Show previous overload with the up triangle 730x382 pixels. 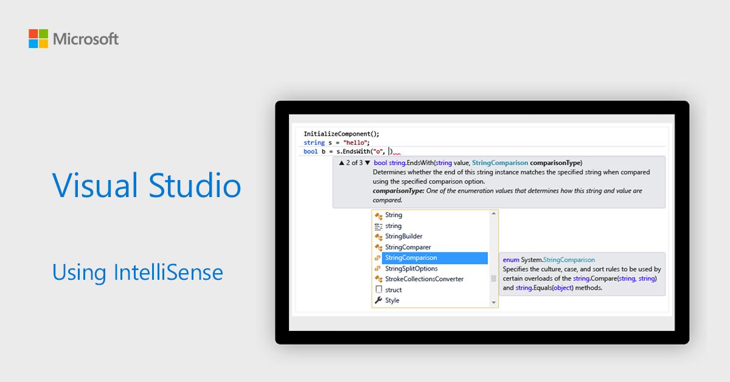[343, 161]
